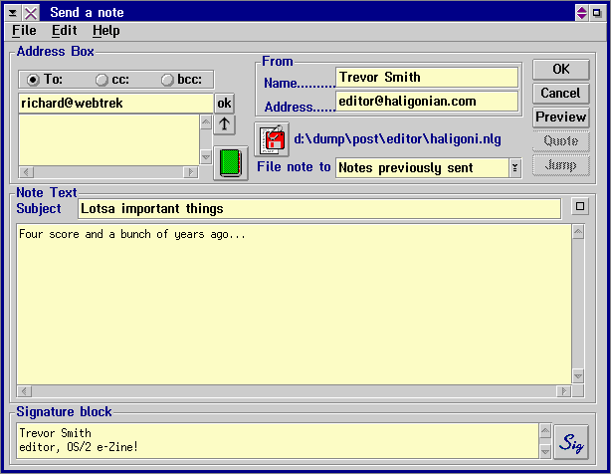Open the File menu
611x474 pixels.
[24, 31]
